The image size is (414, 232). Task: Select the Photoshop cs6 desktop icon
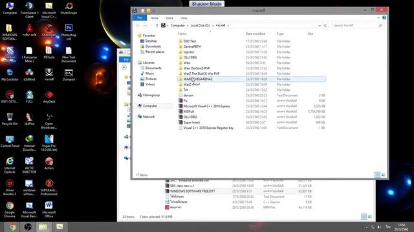(69, 32)
